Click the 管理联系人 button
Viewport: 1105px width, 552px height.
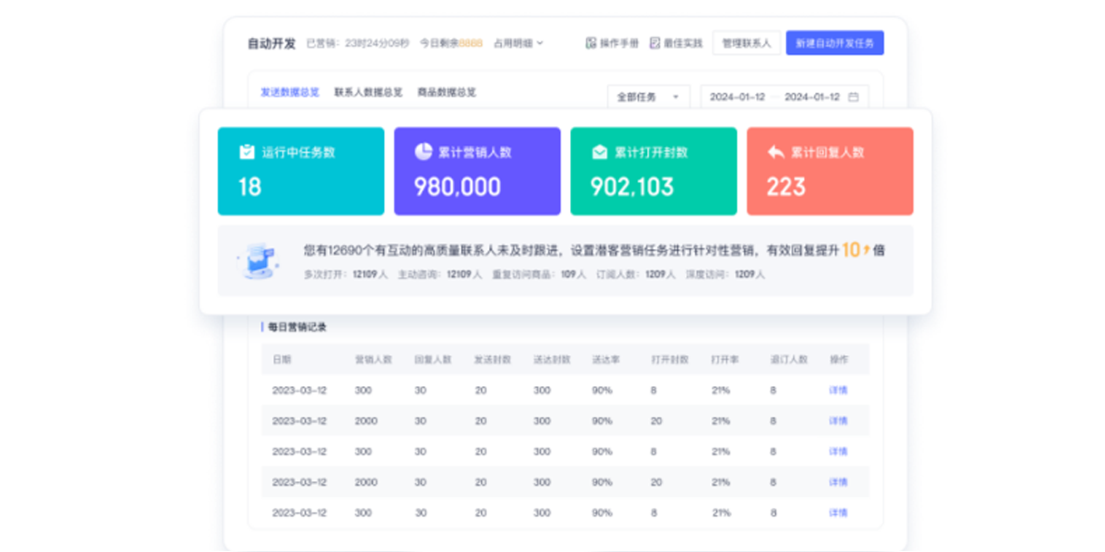pyautogui.click(x=745, y=42)
